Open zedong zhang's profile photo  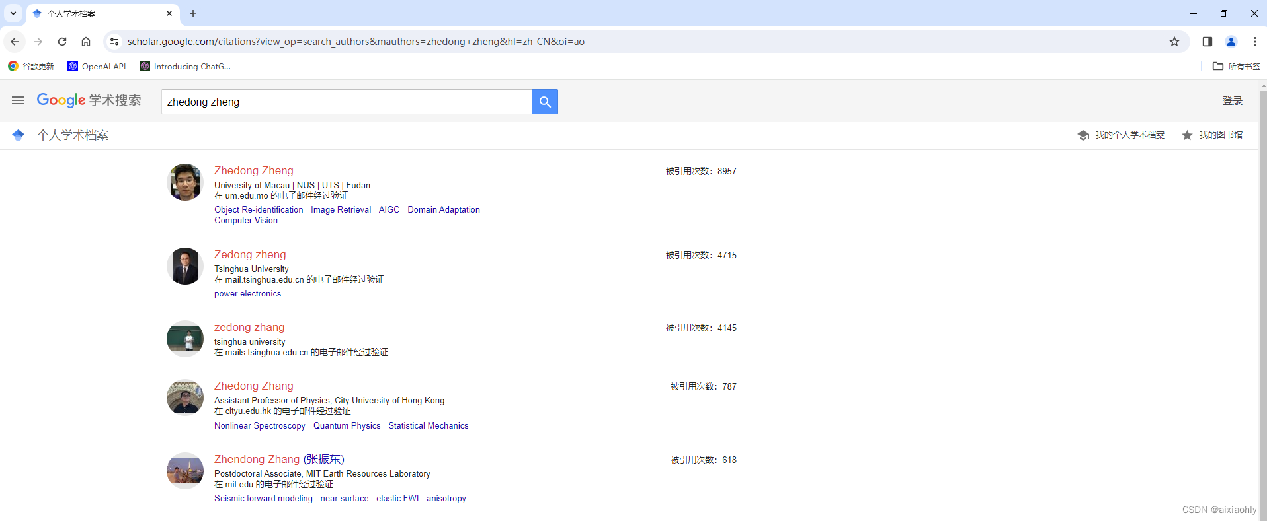185,339
